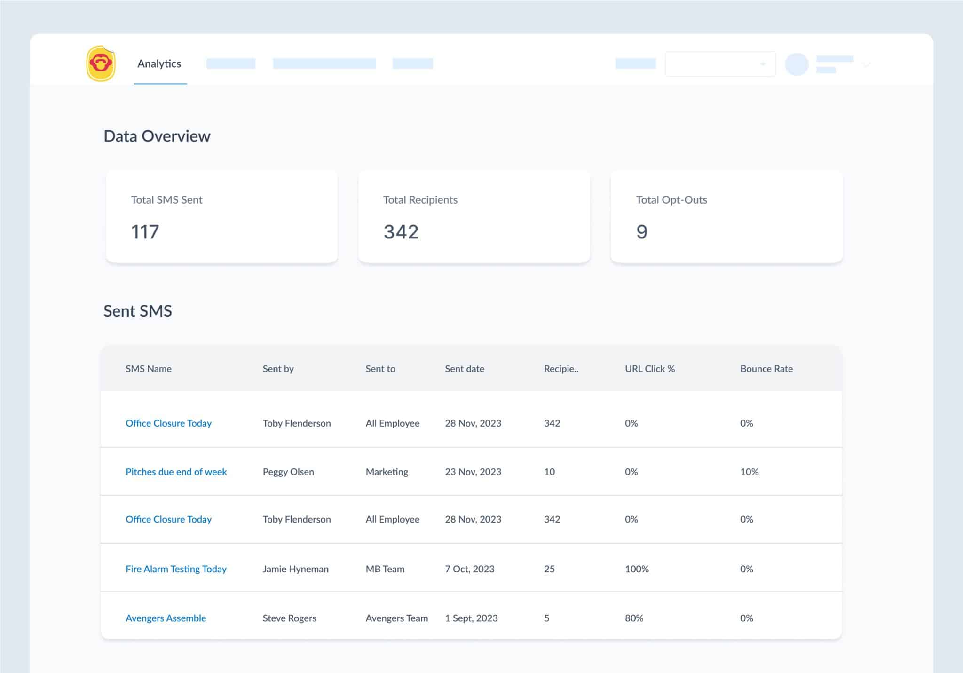The image size is (963, 673).
Task: Sort by the Sent date column header
Action: click(x=464, y=369)
